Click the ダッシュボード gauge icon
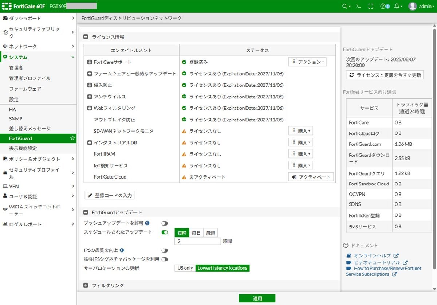This screenshot has height=305, width=437. pyautogui.click(x=5, y=18)
